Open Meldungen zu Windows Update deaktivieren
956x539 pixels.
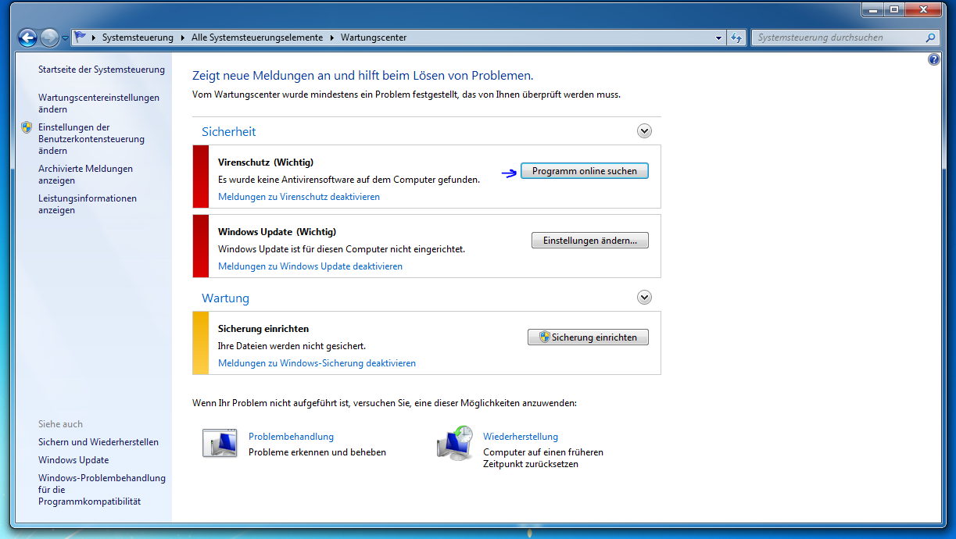click(310, 266)
